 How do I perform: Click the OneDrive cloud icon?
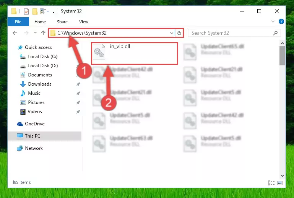point(20,124)
